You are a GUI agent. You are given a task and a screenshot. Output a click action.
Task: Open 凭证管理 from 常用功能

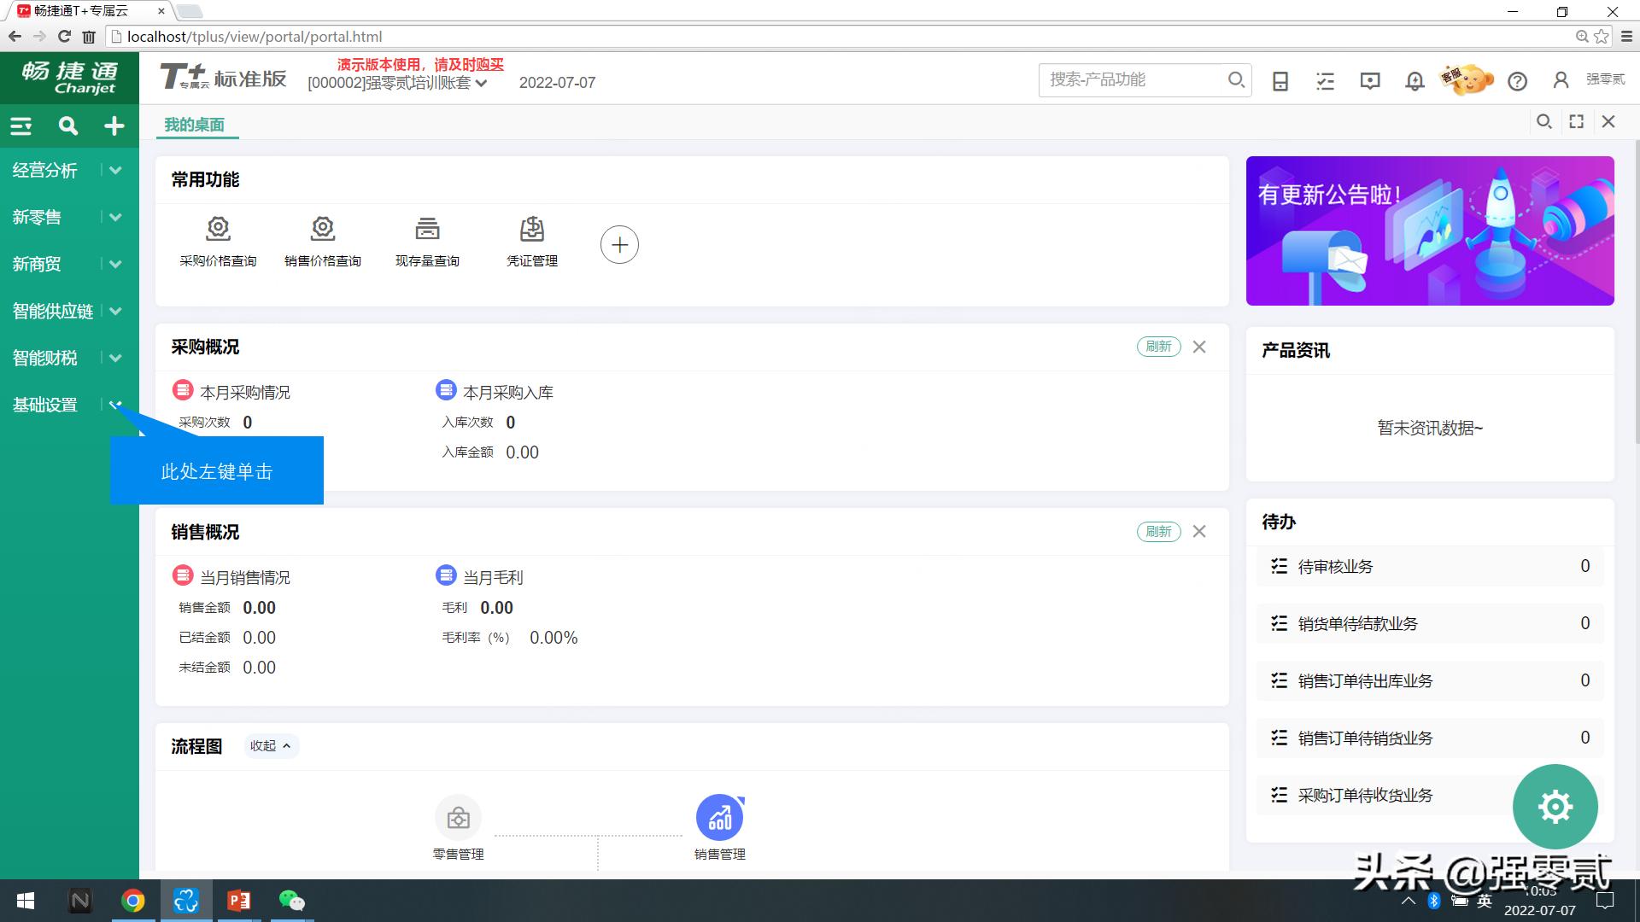pyautogui.click(x=531, y=242)
